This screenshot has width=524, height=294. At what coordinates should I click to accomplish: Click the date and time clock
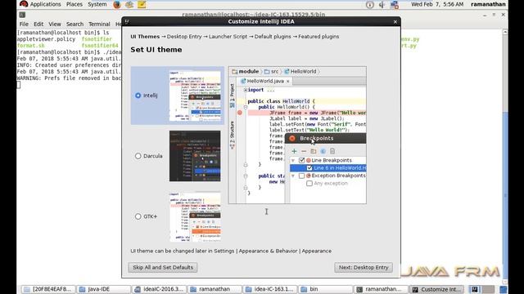[437, 4]
